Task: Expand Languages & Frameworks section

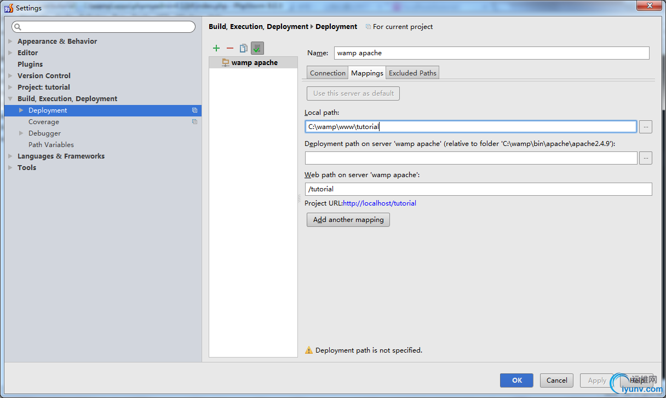Action: point(10,156)
